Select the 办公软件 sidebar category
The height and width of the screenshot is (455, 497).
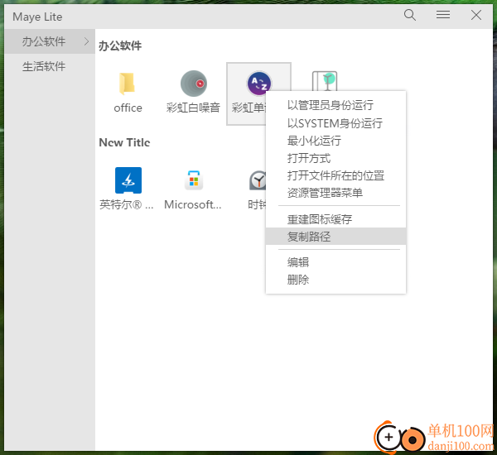click(x=50, y=41)
